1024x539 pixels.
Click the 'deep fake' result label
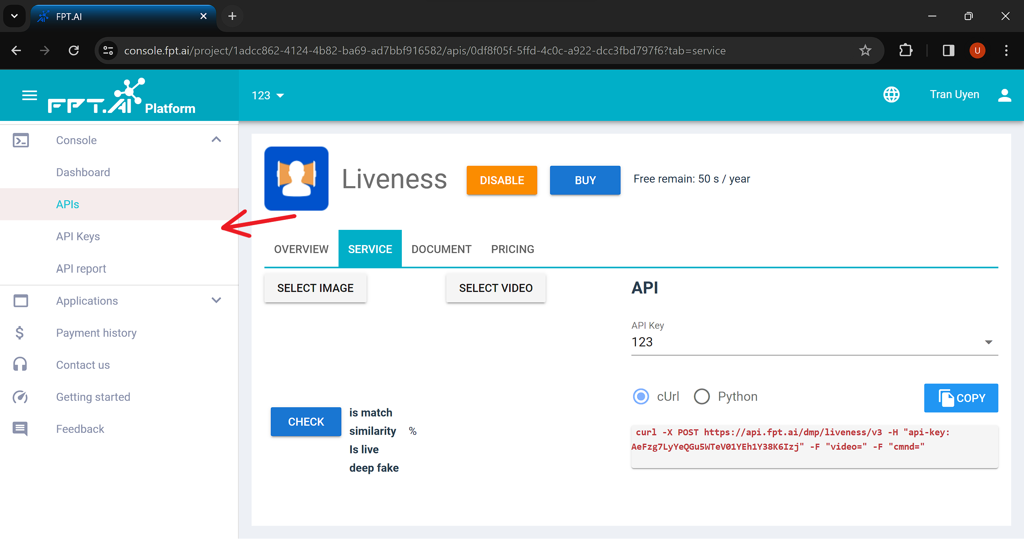coord(374,468)
